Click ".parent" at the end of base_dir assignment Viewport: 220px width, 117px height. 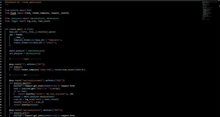pyautogui.click(x=52, y=32)
